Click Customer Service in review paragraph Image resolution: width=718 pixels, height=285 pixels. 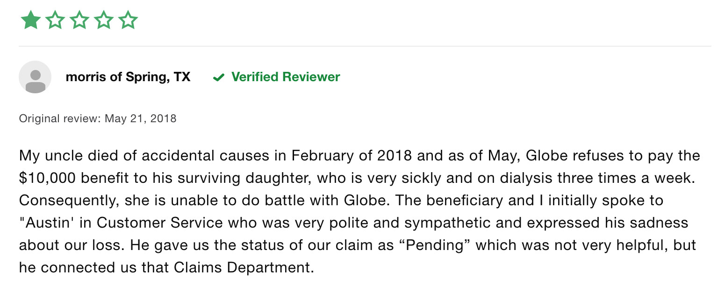point(159,223)
